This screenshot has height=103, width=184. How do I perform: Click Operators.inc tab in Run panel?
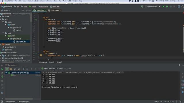pos(11,65)
